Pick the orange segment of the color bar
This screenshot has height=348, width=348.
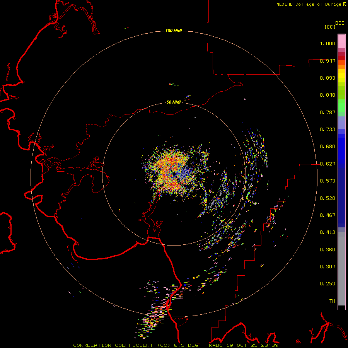click(341, 67)
